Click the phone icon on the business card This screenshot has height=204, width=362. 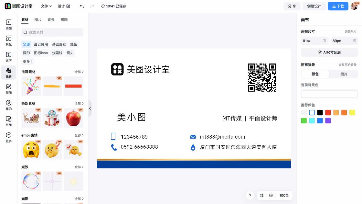click(114, 147)
